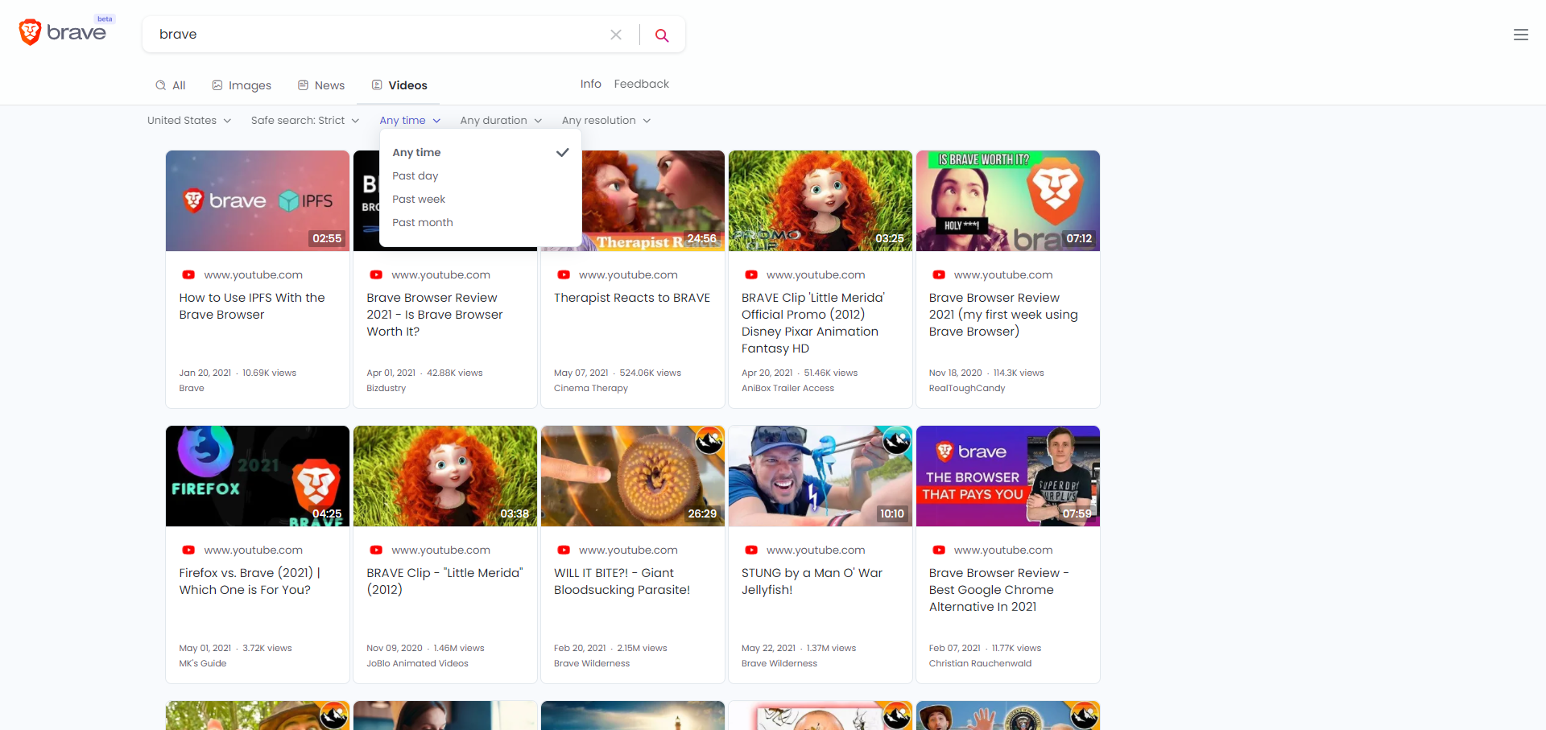Open How to Use IPFS With Brave Browser
This screenshot has height=730, width=1546.
[252, 306]
